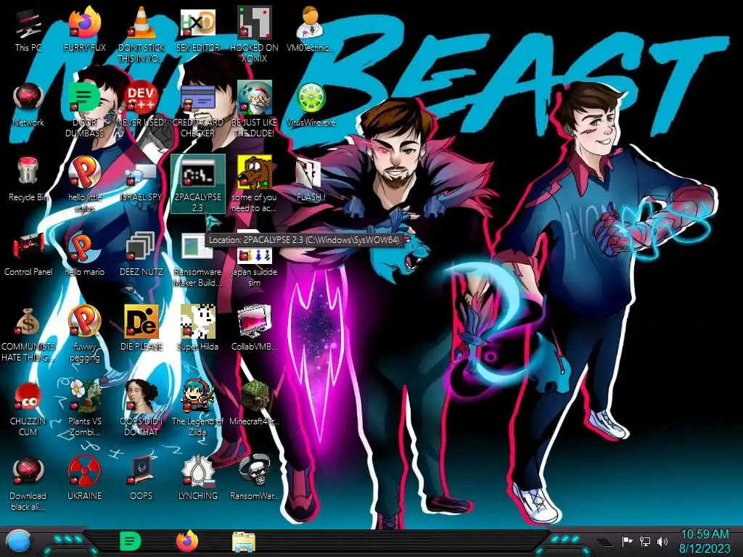Open the FLASH ! desktop shortcut

tap(311, 180)
